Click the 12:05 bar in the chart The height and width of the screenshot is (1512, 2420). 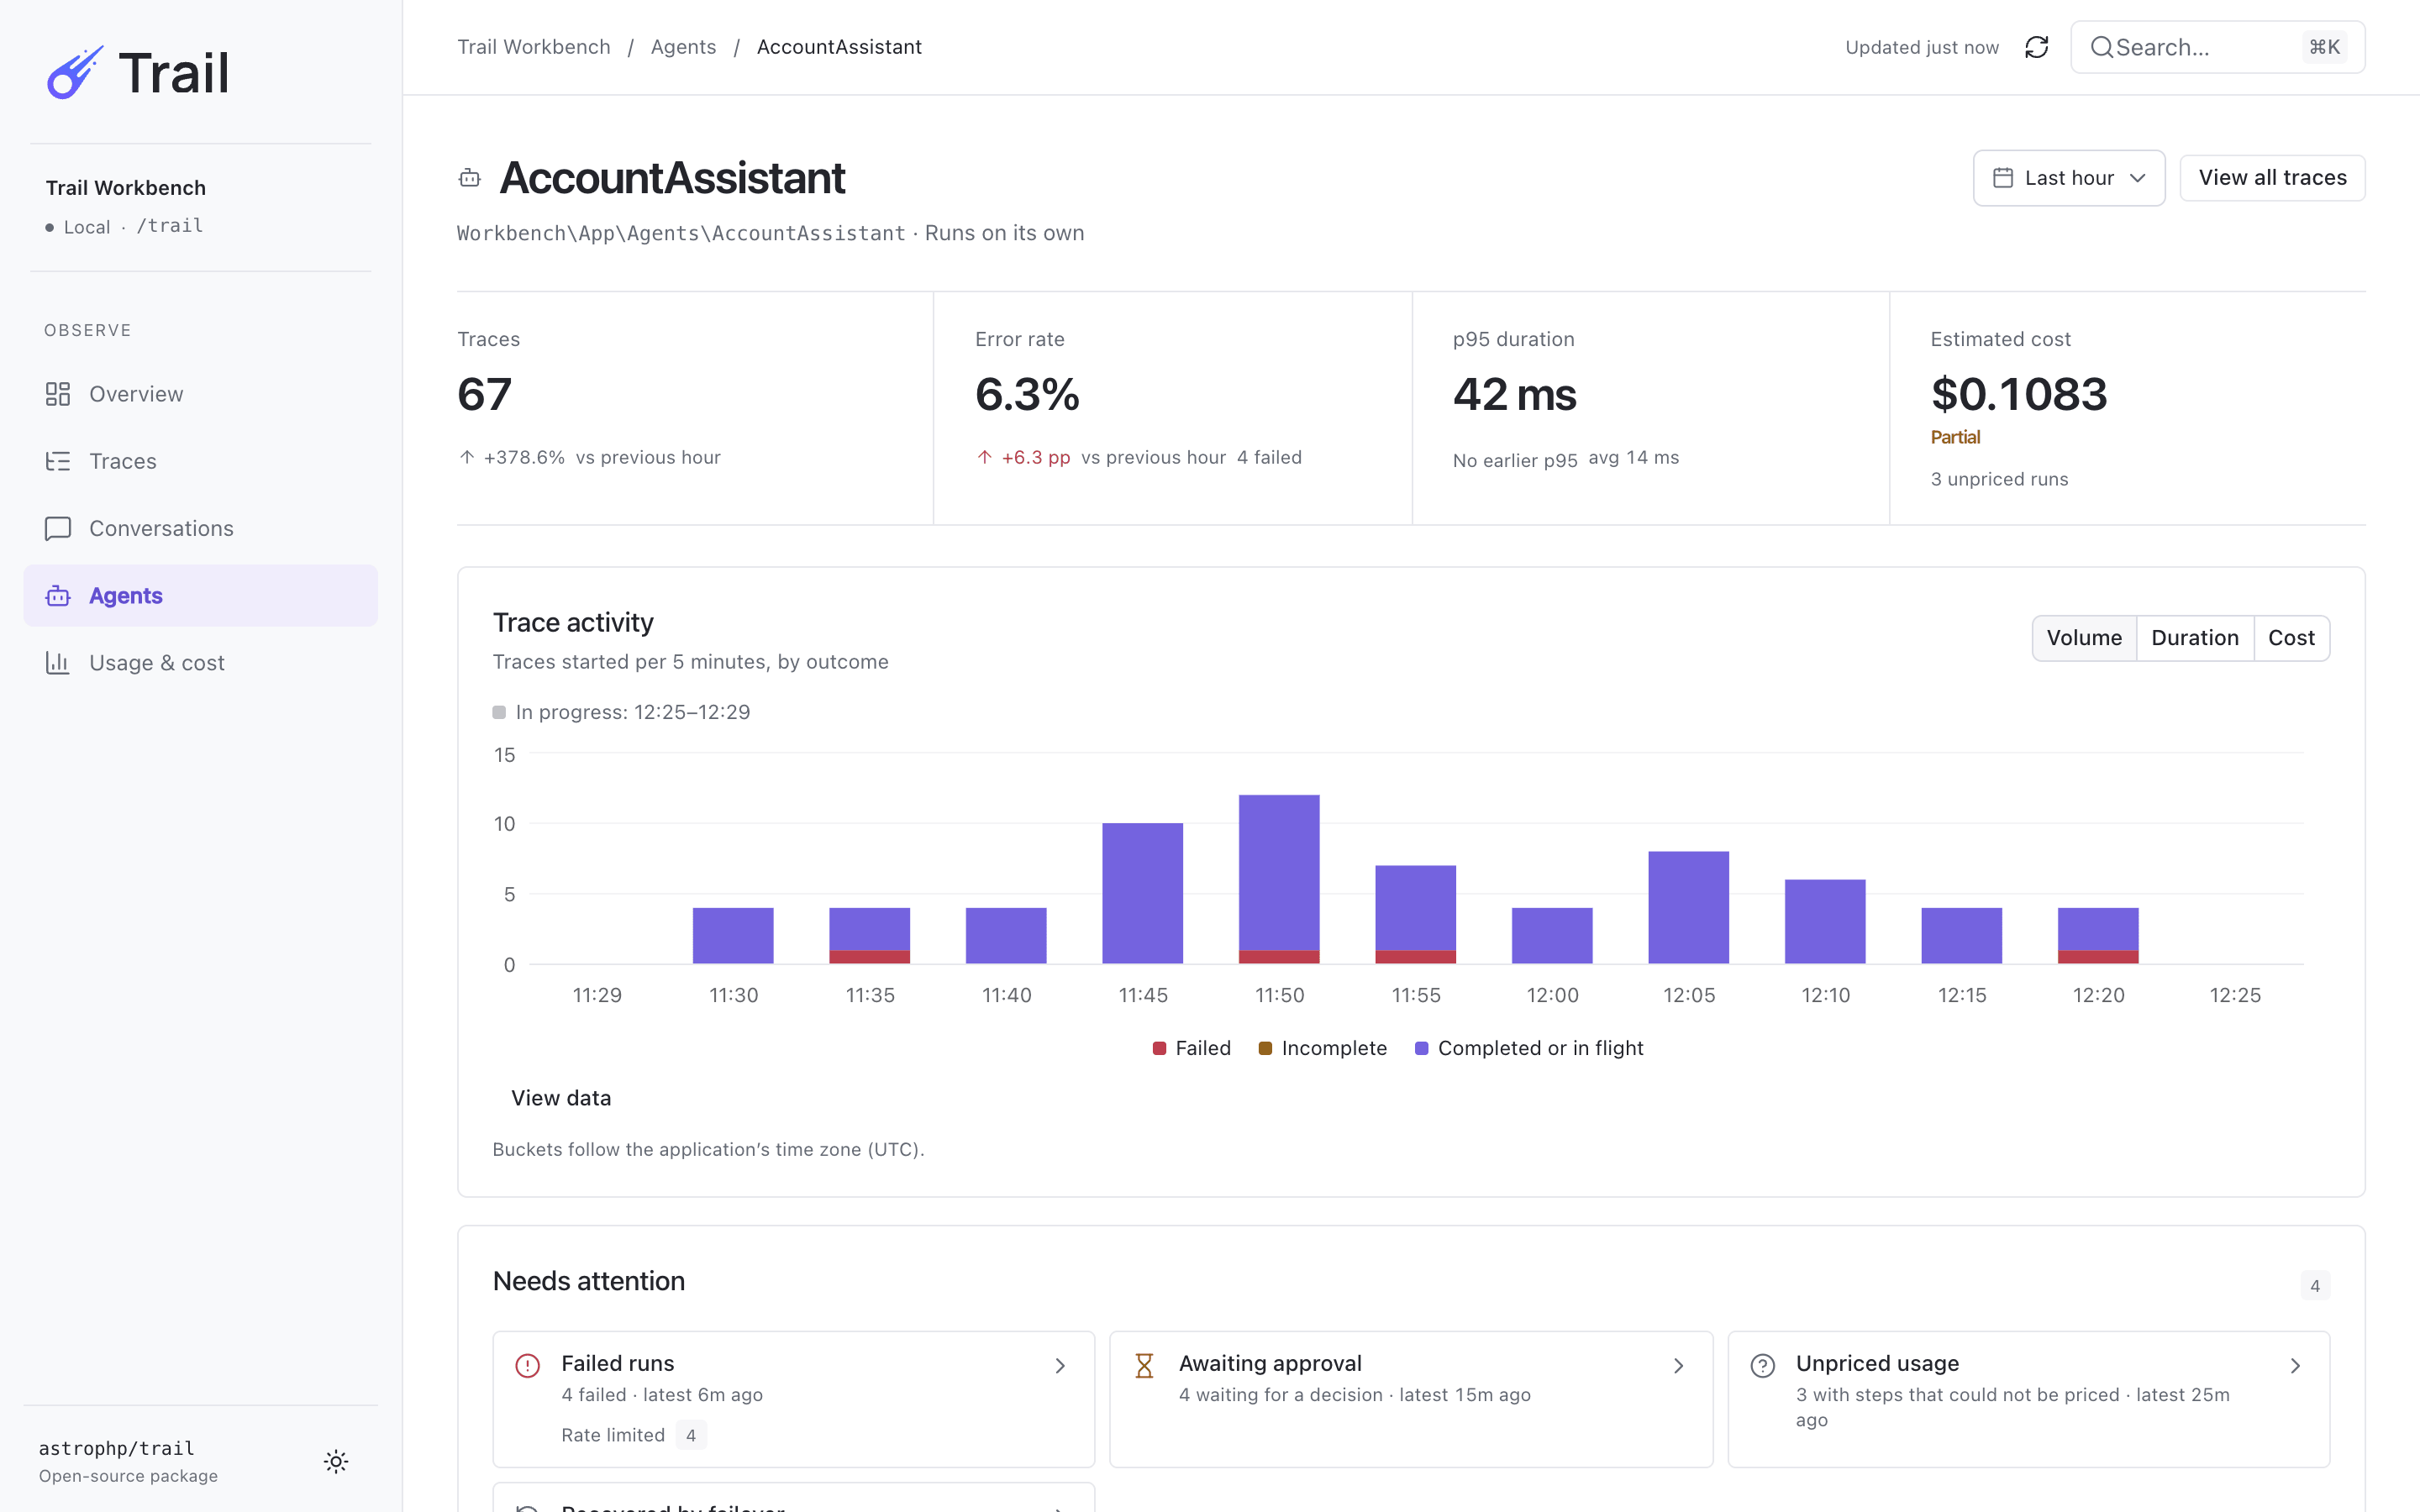(x=1689, y=907)
